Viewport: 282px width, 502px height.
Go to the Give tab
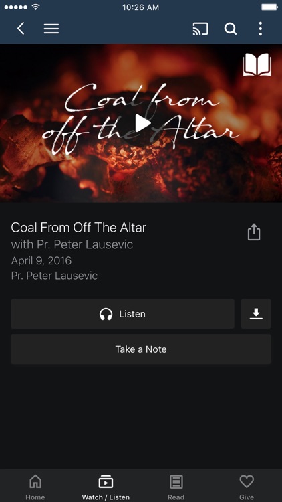pyautogui.click(x=247, y=487)
